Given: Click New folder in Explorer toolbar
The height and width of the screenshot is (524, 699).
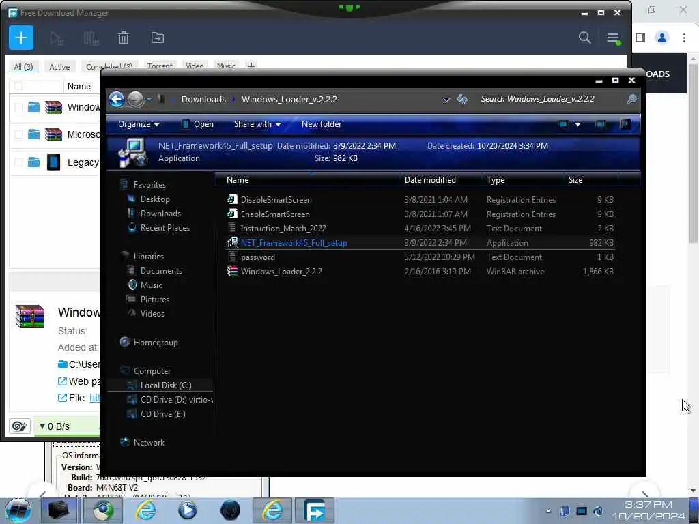Looking at the screenshot, I should coord(322,124).
